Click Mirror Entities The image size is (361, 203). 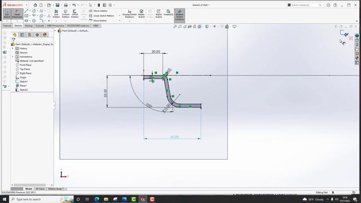[x=98, y=11]
